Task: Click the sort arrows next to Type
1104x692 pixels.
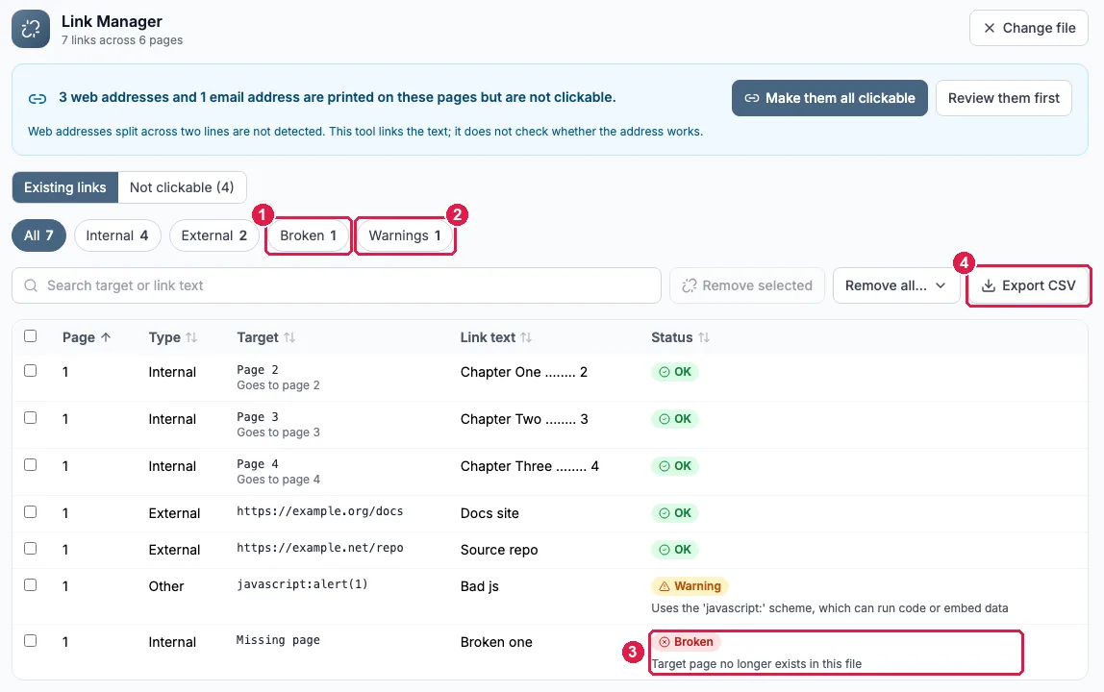Action: (191, 337)
